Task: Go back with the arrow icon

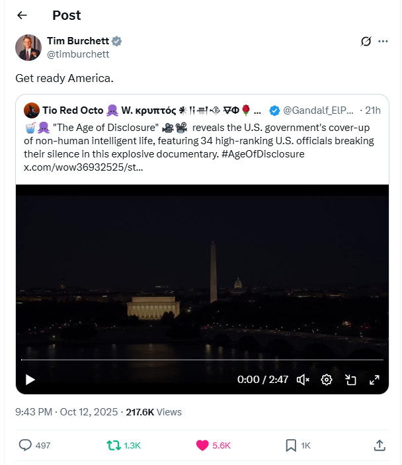Action: (x=22, y=15)
